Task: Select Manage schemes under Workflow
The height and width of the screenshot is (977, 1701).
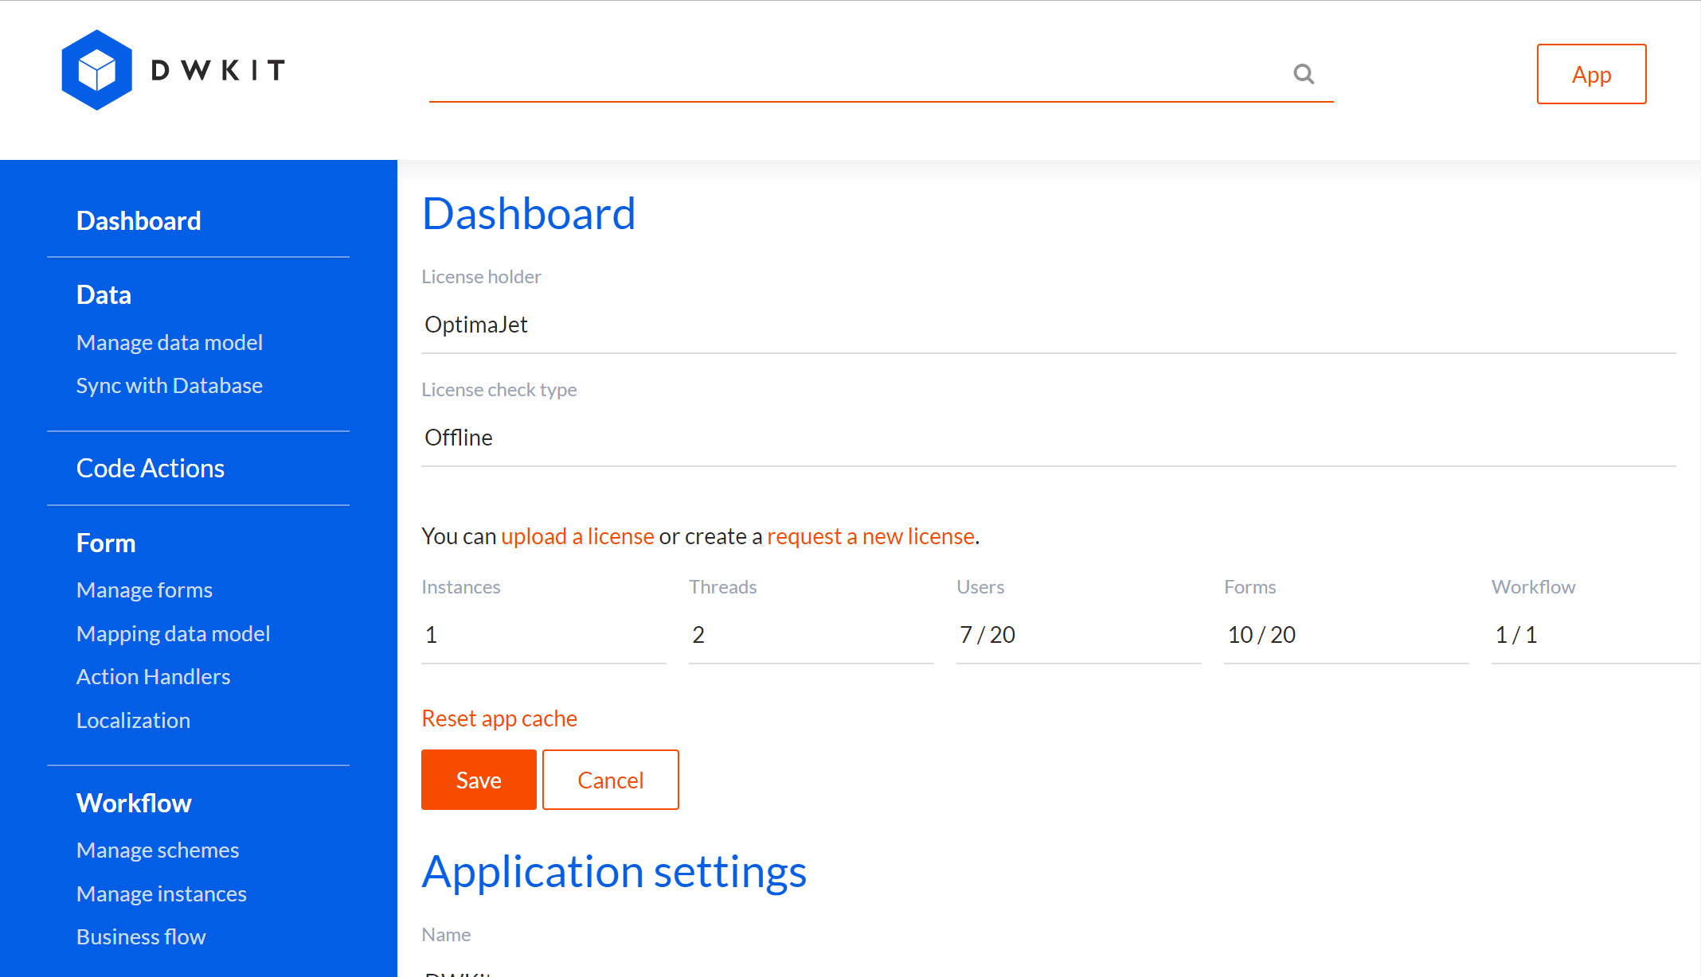Action: tap(158, 850)
